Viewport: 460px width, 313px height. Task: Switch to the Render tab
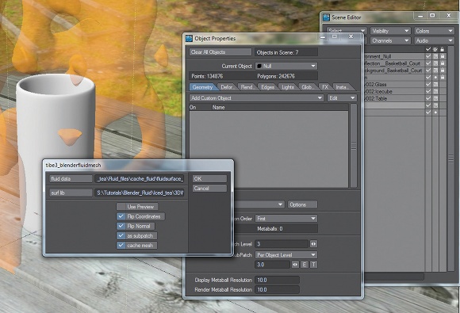click(247, 87)
